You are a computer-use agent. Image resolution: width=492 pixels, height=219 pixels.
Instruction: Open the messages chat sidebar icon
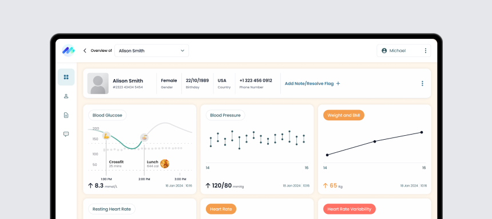click(x=66, y=134)
